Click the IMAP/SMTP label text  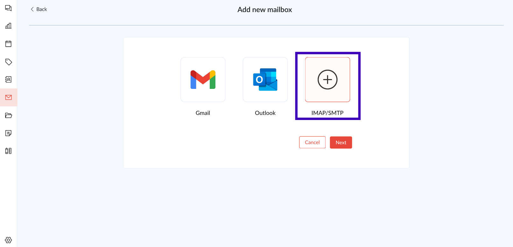pyautogui.click(x=327, y=113)
